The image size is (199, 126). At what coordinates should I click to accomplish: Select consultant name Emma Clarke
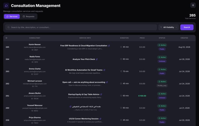[x=35, y=69]
